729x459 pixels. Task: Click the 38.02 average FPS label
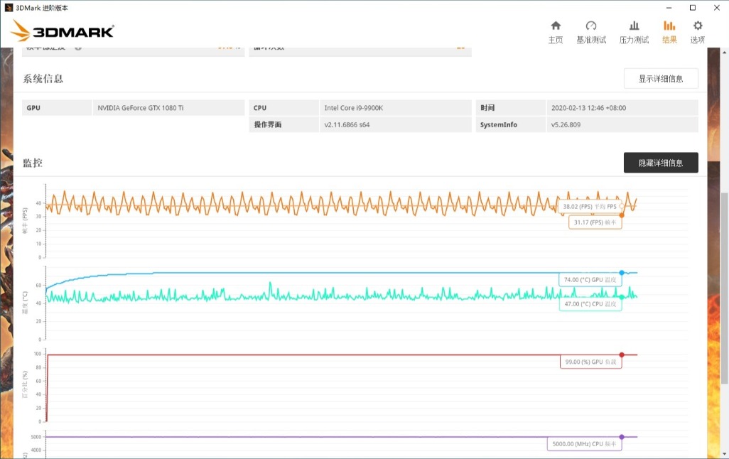589,207
